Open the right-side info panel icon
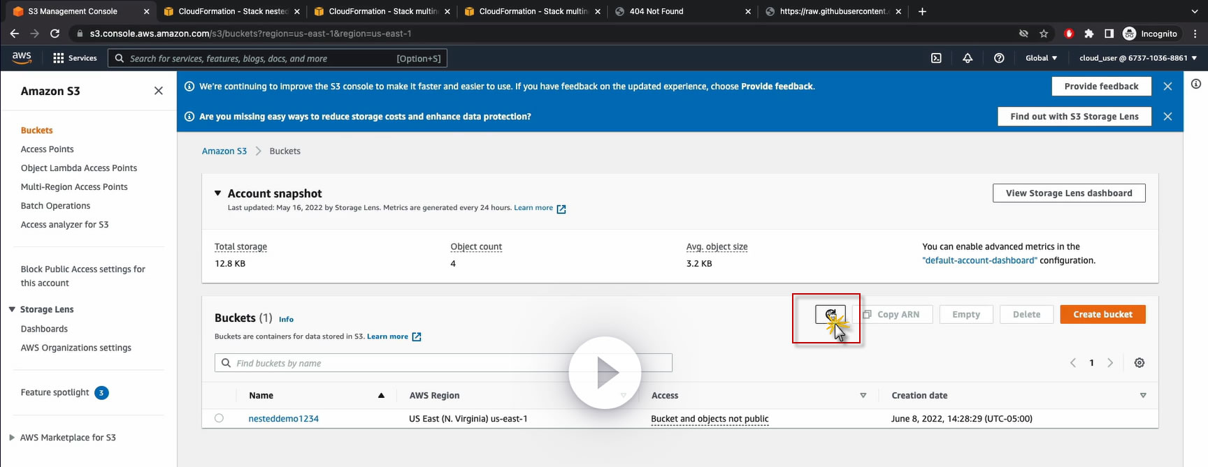The width and height of the screenshot is (1208, 467). (x=1196, y=84)
